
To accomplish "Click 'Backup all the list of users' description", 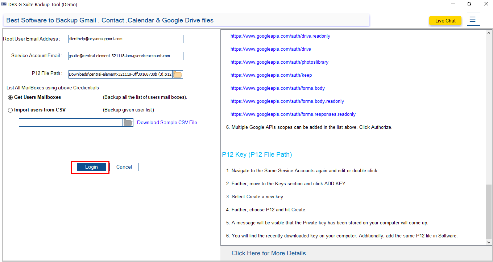I will 145,97.
